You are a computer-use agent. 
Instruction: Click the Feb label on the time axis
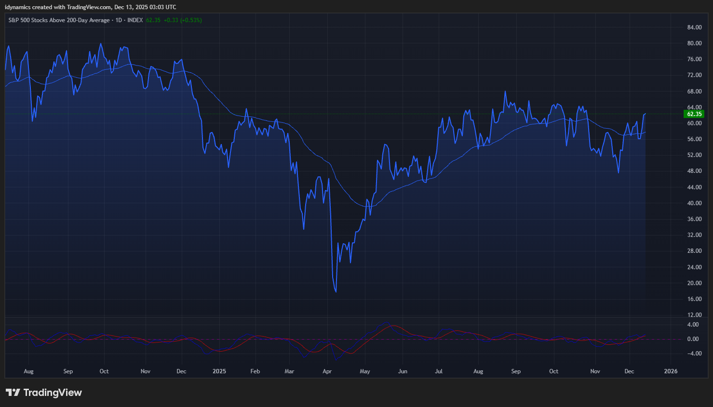click(255, 371)
